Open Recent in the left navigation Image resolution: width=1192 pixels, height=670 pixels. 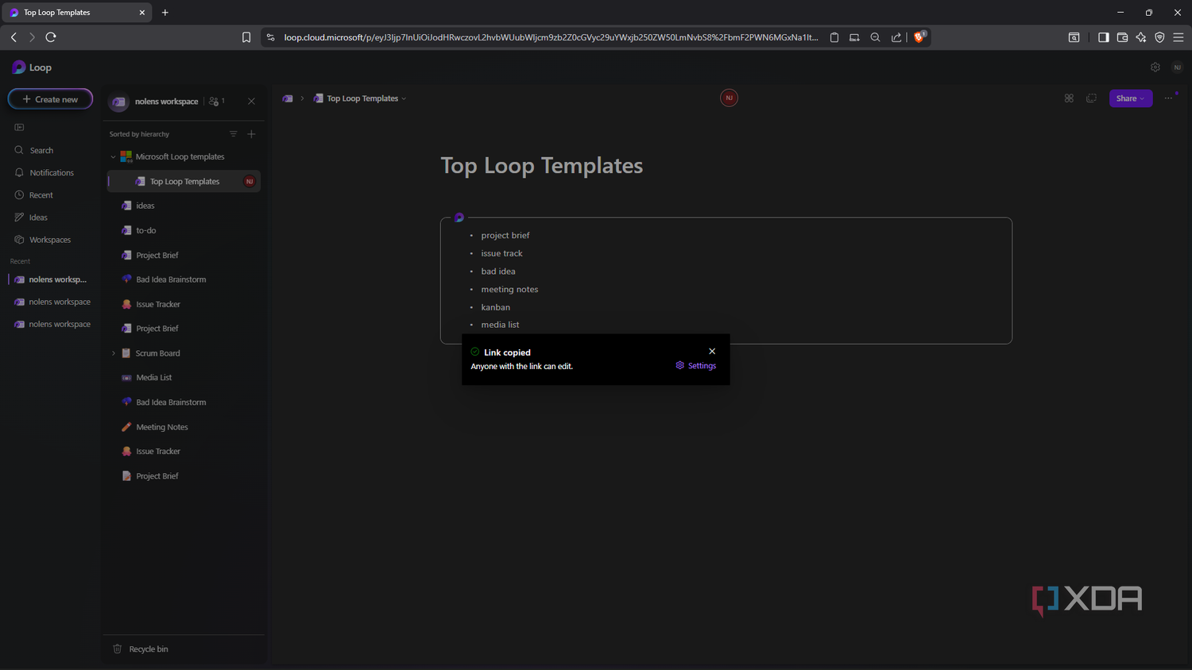34,194
